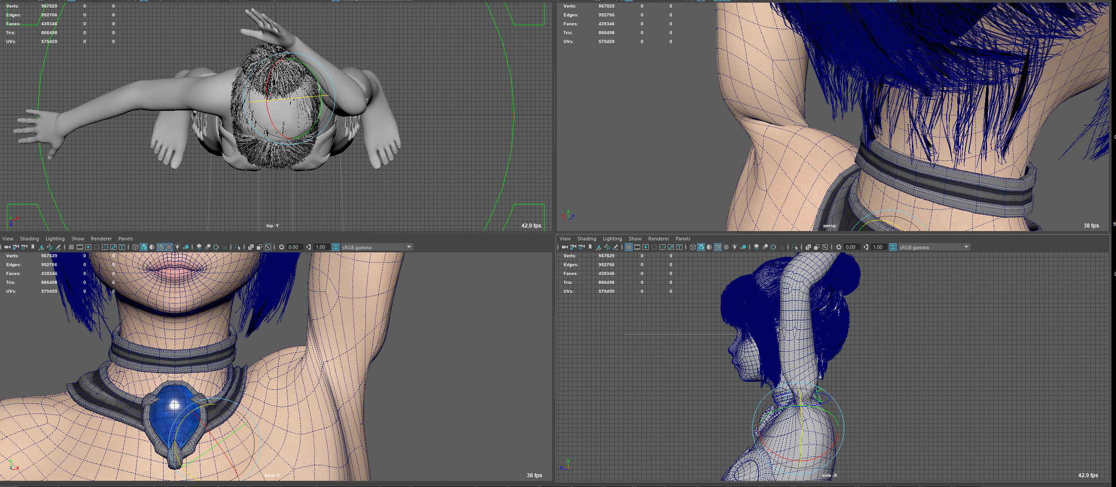Select camera icon in front viewport toolbar
Image resolution: width=1116 pixels, height=487 pixels.
click(x=7, y=247)
